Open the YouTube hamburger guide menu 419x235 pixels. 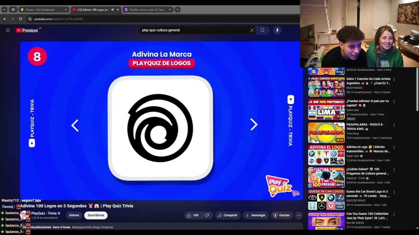pos(8,30)
